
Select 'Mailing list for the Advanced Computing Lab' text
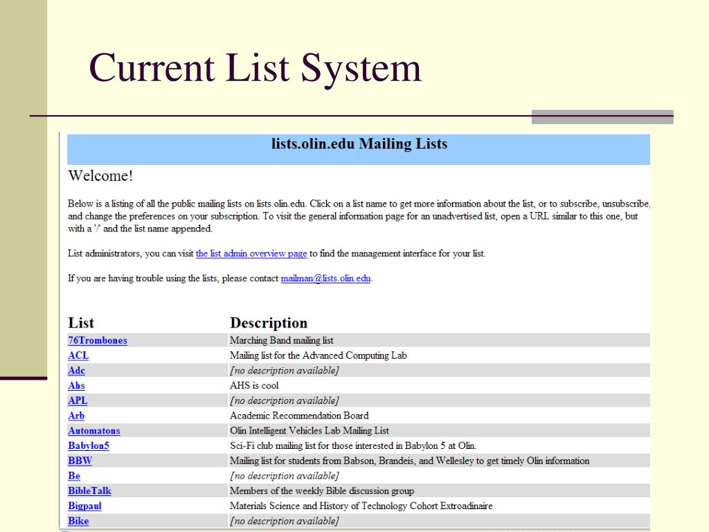point(318,355)
